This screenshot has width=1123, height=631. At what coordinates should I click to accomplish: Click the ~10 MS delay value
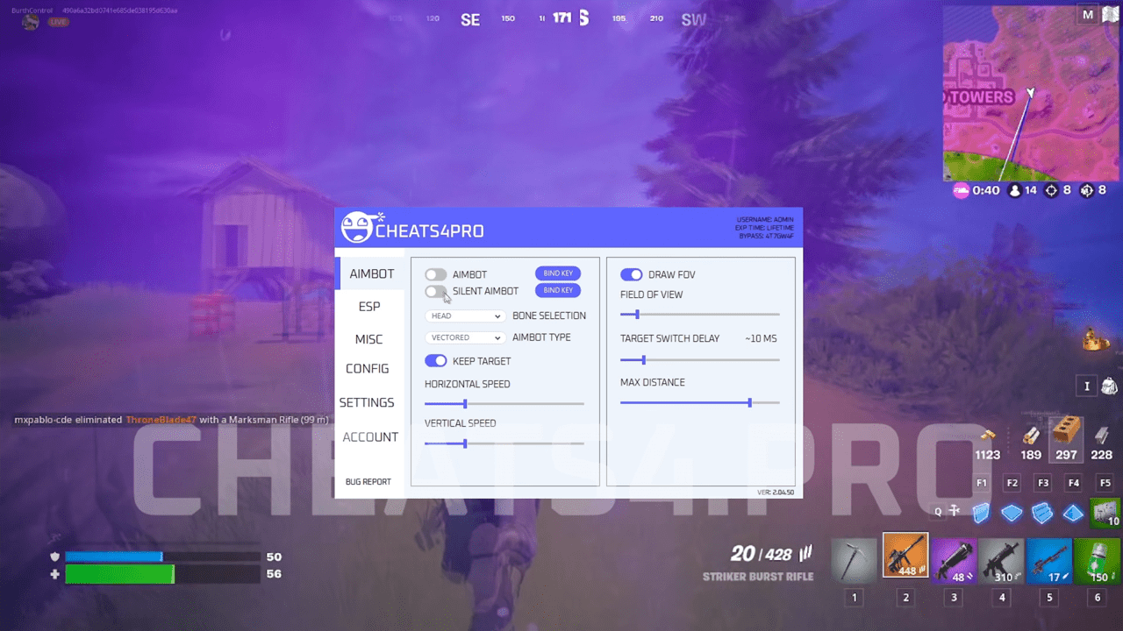(x=761, y=338)
